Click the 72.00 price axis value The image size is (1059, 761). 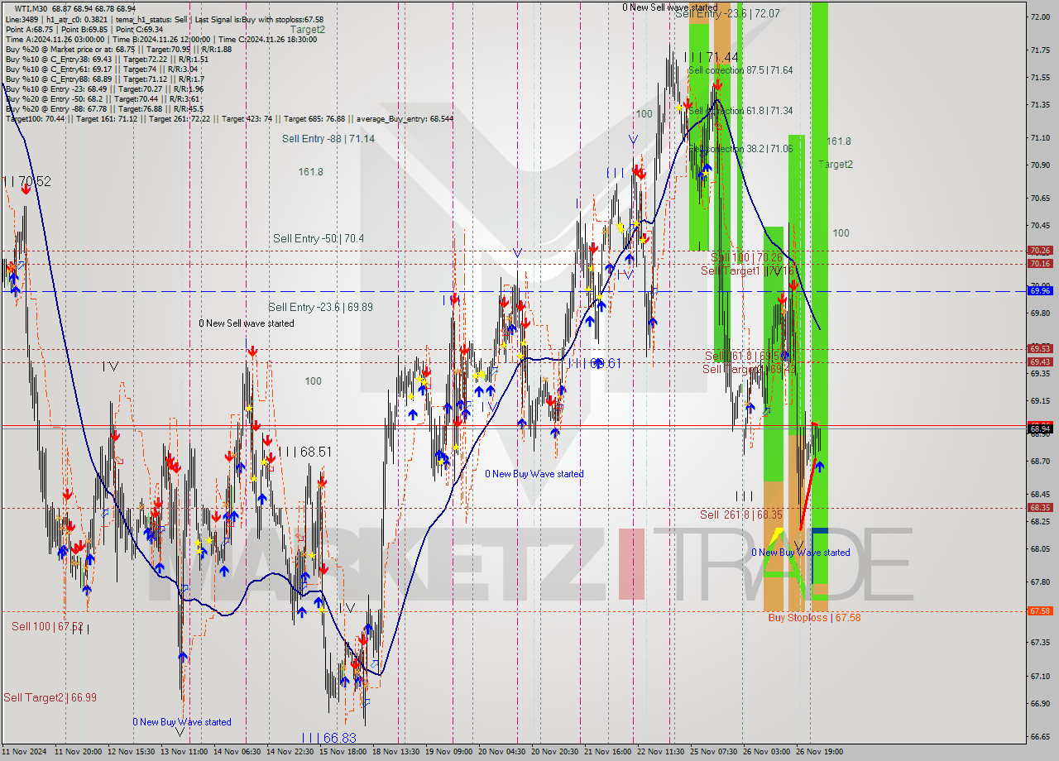coord(1040,17)
